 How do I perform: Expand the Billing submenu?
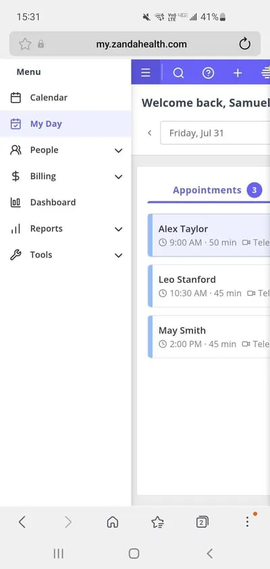(x=119, y=177)
